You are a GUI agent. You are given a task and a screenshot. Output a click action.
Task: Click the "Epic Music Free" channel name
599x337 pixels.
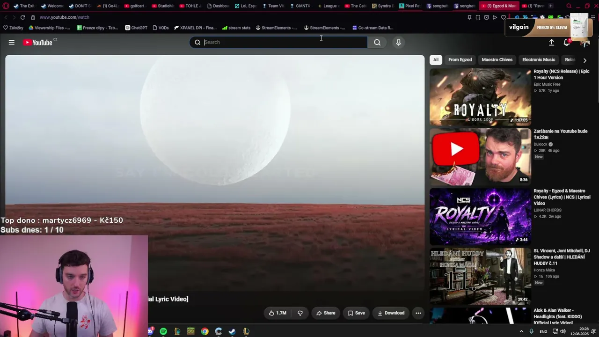point(547,85)
